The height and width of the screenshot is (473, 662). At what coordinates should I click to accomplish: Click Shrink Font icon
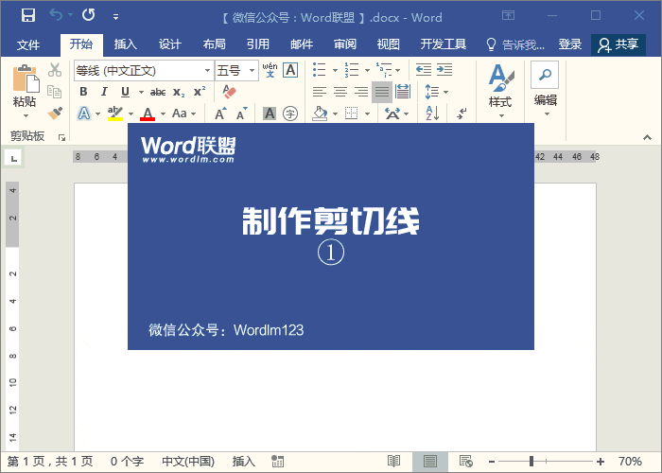pyautogui.click(x=241, y=114)
